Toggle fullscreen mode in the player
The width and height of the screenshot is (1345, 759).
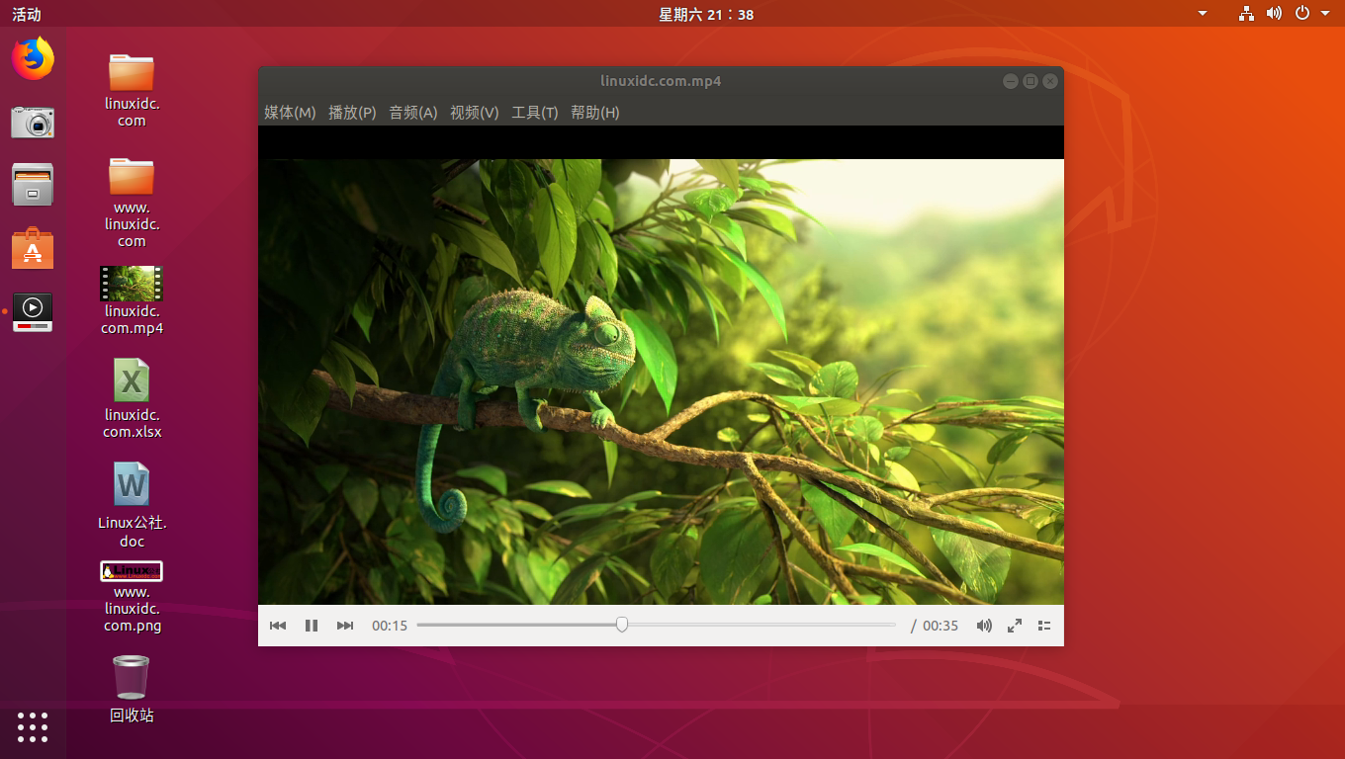[x=1015, y=626]
